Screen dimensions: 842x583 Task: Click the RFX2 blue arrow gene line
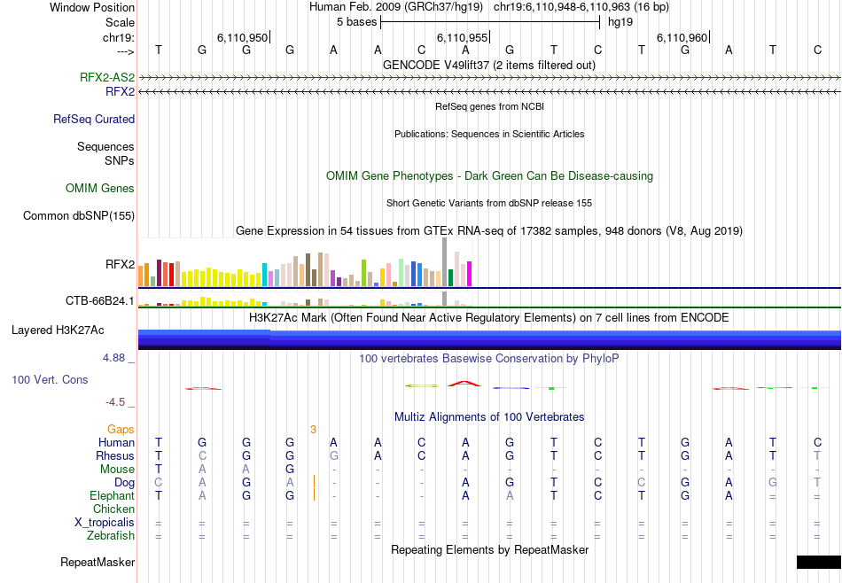(489, 92)
